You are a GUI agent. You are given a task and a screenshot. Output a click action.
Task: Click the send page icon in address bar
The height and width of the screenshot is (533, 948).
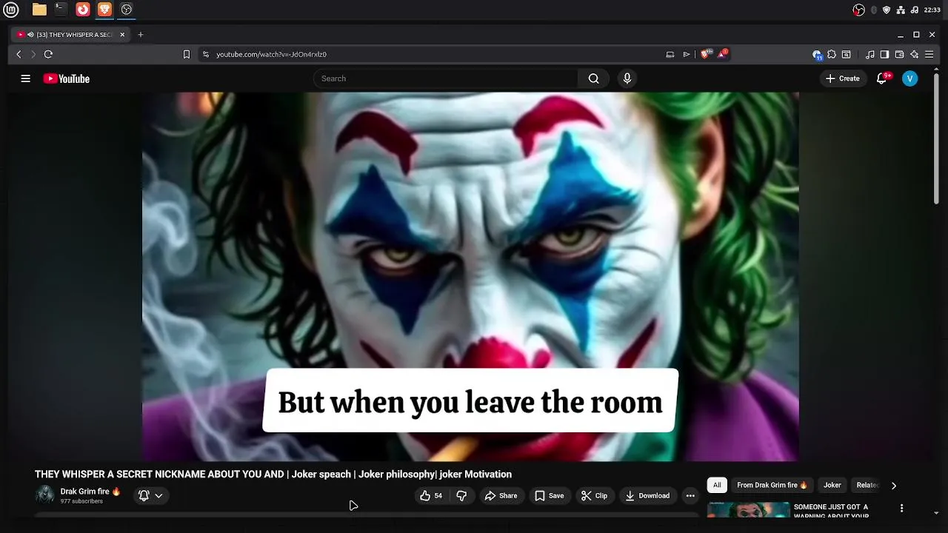tap(687, 54)
